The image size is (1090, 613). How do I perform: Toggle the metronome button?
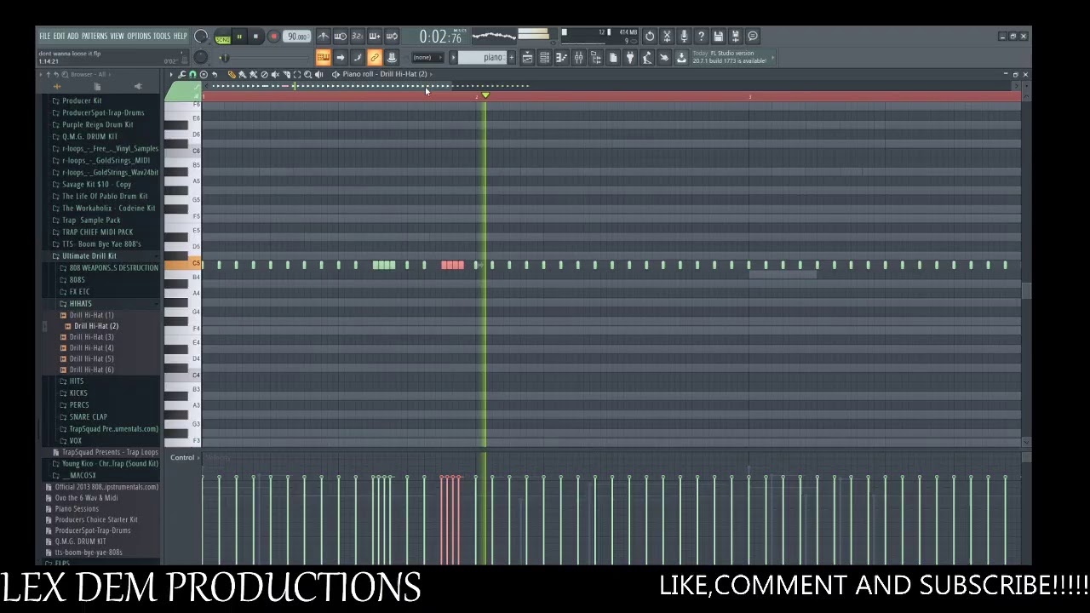point(324,36)
